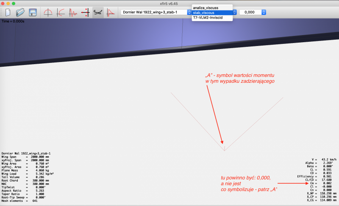
Task: Switch to Direct Foil Design (first red icon)
Action: [48, 12]
